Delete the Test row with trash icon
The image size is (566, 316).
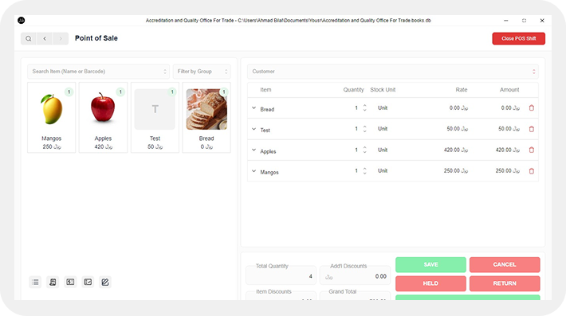[x=532, y=129]
